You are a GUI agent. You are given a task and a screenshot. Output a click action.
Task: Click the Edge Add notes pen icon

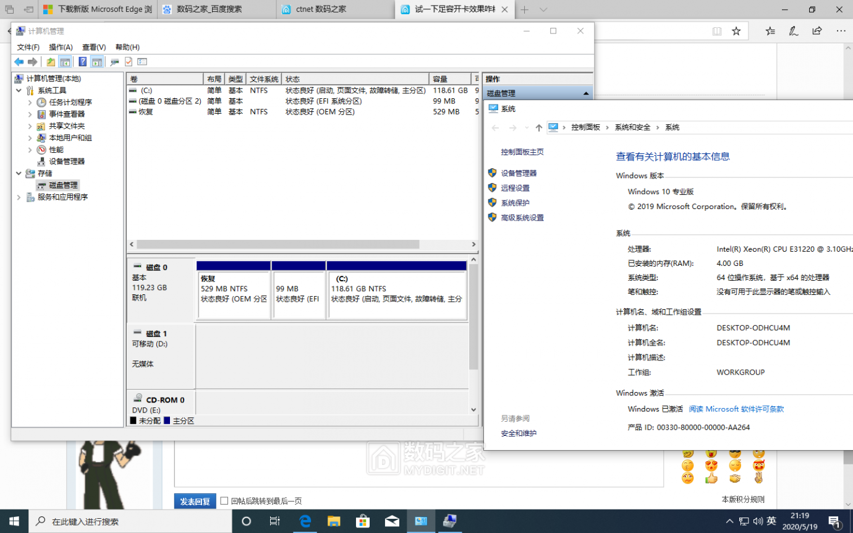(x=793, y=31)
